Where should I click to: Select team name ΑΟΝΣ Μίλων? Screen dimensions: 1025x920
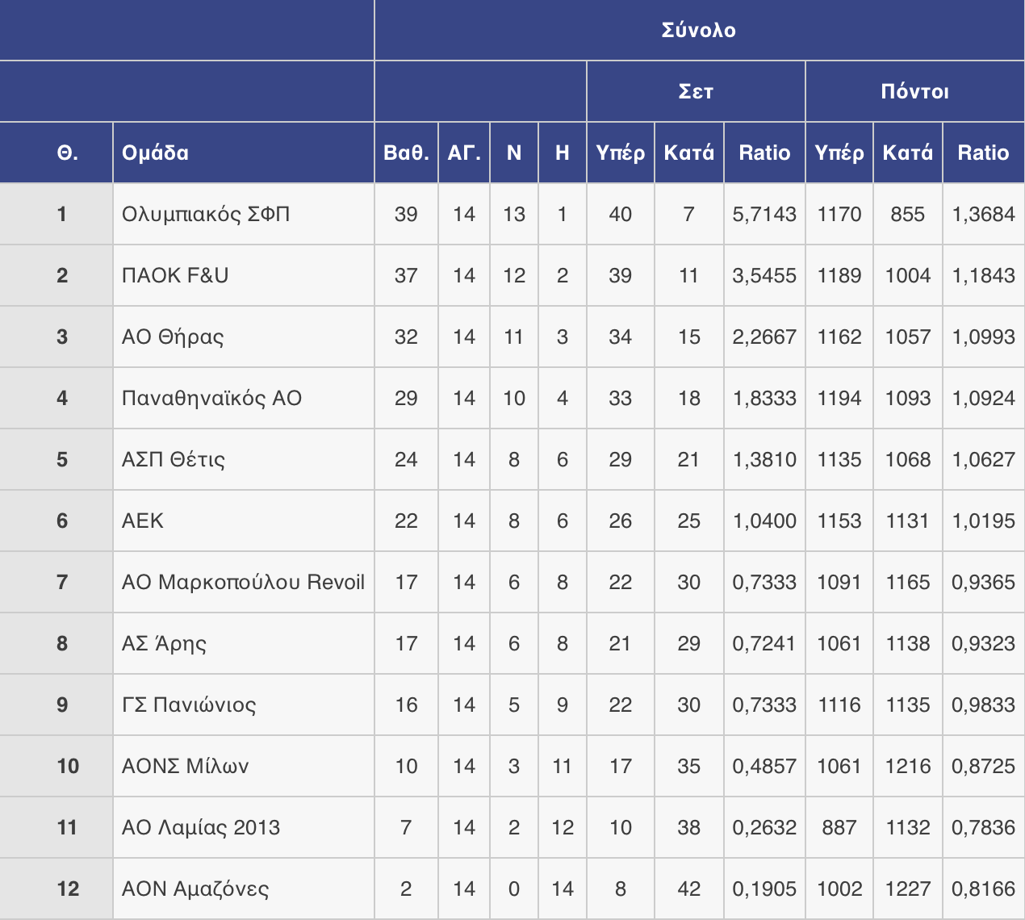click(185, 766)
